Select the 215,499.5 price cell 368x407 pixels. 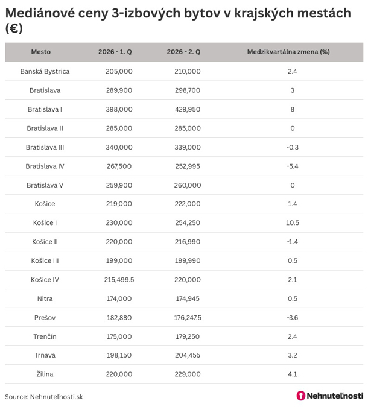tap(119, 280)
